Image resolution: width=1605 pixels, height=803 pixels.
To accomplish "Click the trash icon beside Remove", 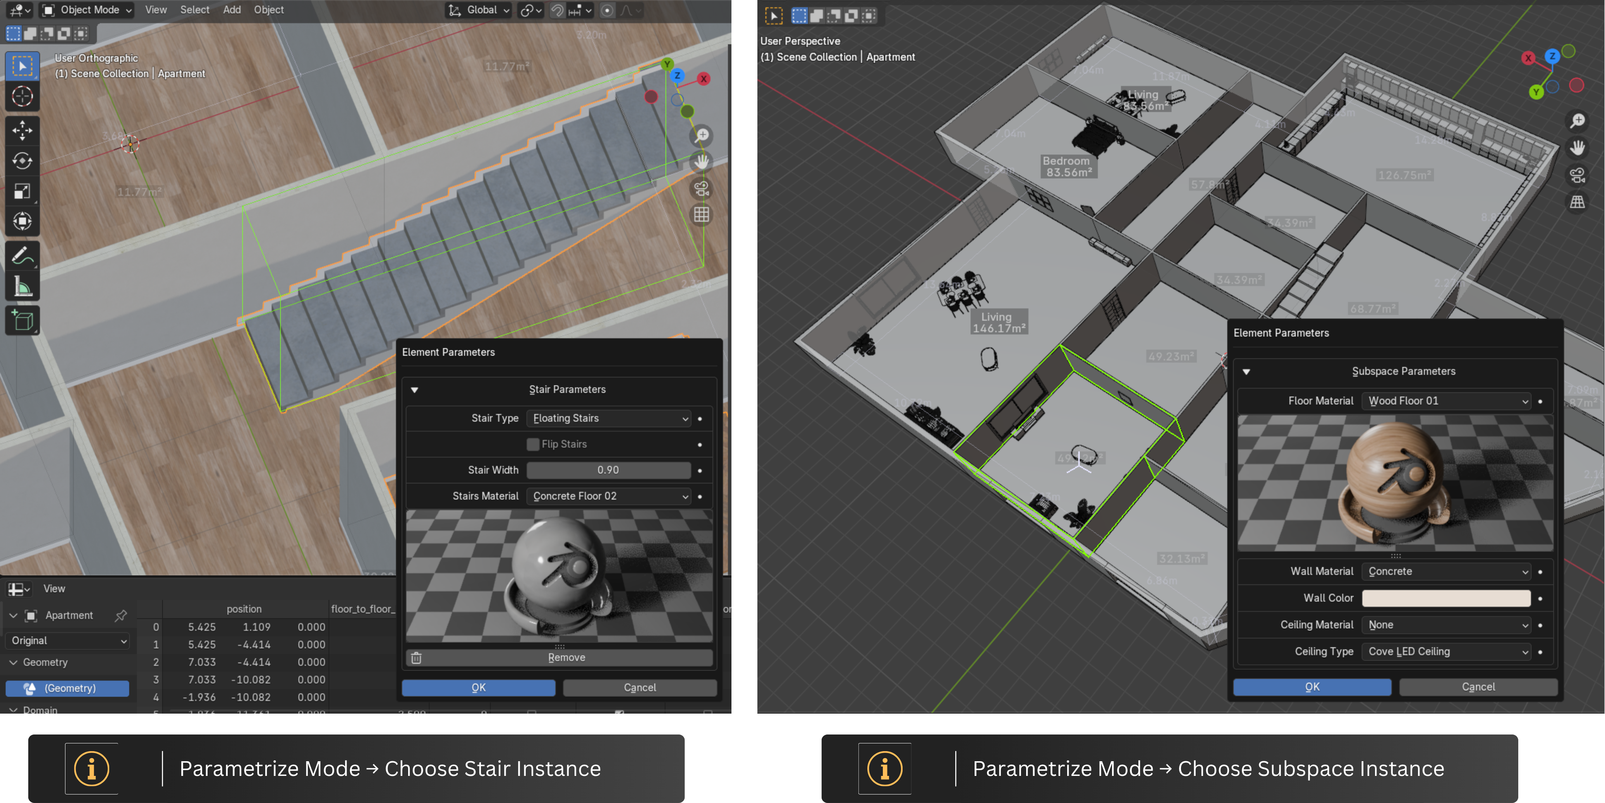I will coord(416,657).
